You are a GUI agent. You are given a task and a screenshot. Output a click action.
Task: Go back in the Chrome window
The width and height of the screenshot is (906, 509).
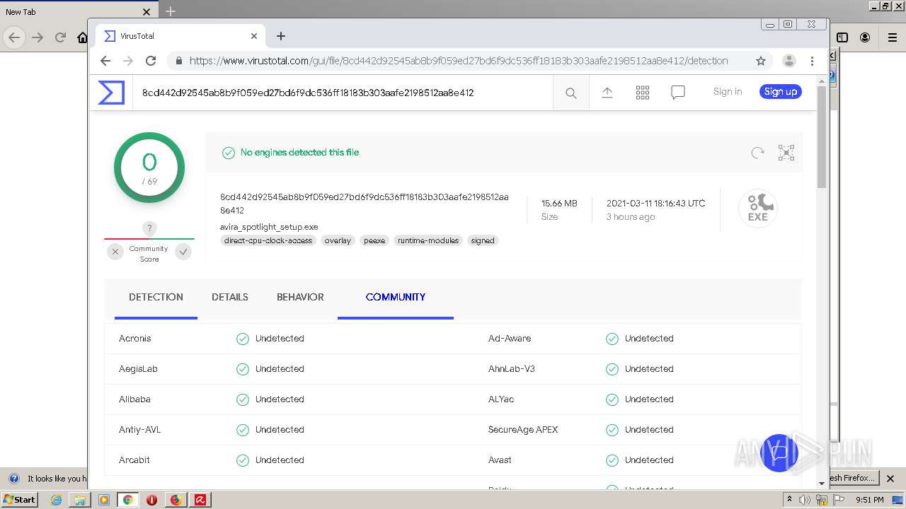105,61
